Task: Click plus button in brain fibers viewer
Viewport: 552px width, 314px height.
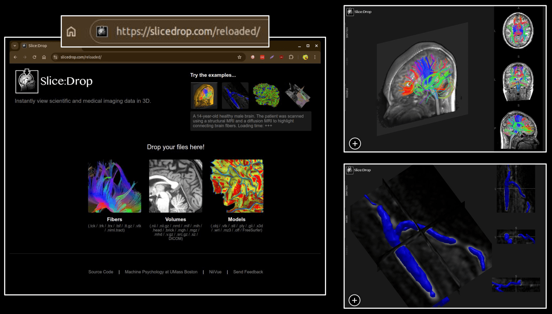Action: [355, 144]
